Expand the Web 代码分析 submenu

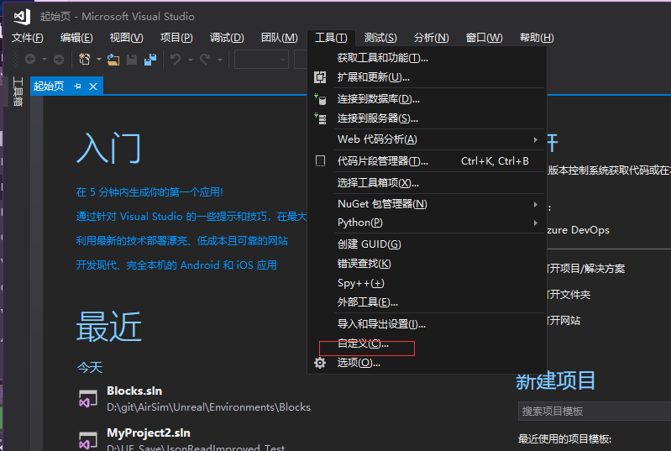(535, 140)
